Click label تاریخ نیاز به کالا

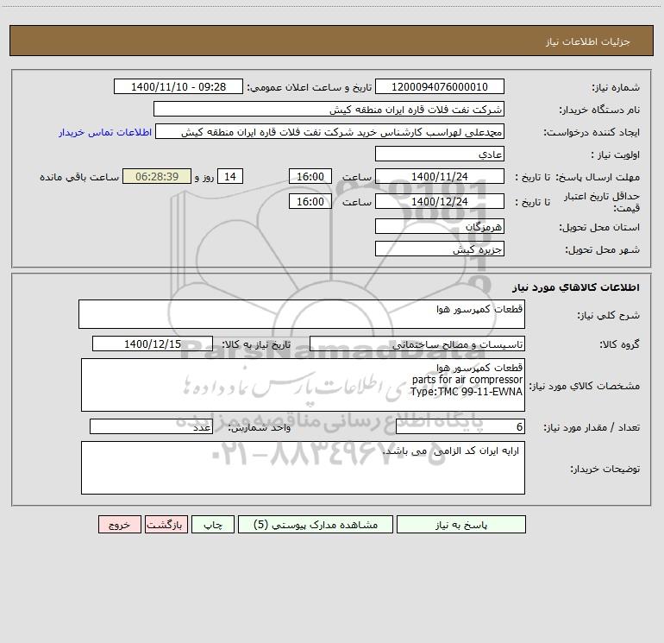click(x=256, y=344)
